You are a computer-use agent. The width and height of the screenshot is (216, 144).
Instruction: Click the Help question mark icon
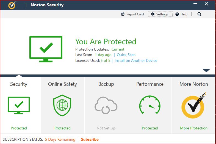click(x=177, y=14)
